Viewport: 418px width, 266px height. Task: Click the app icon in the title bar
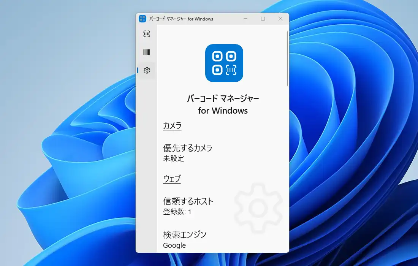click(142, 19)
